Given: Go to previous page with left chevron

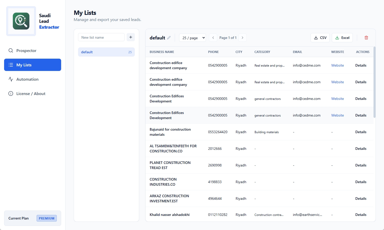Looking at the screenshot, I should coord(213,38).
